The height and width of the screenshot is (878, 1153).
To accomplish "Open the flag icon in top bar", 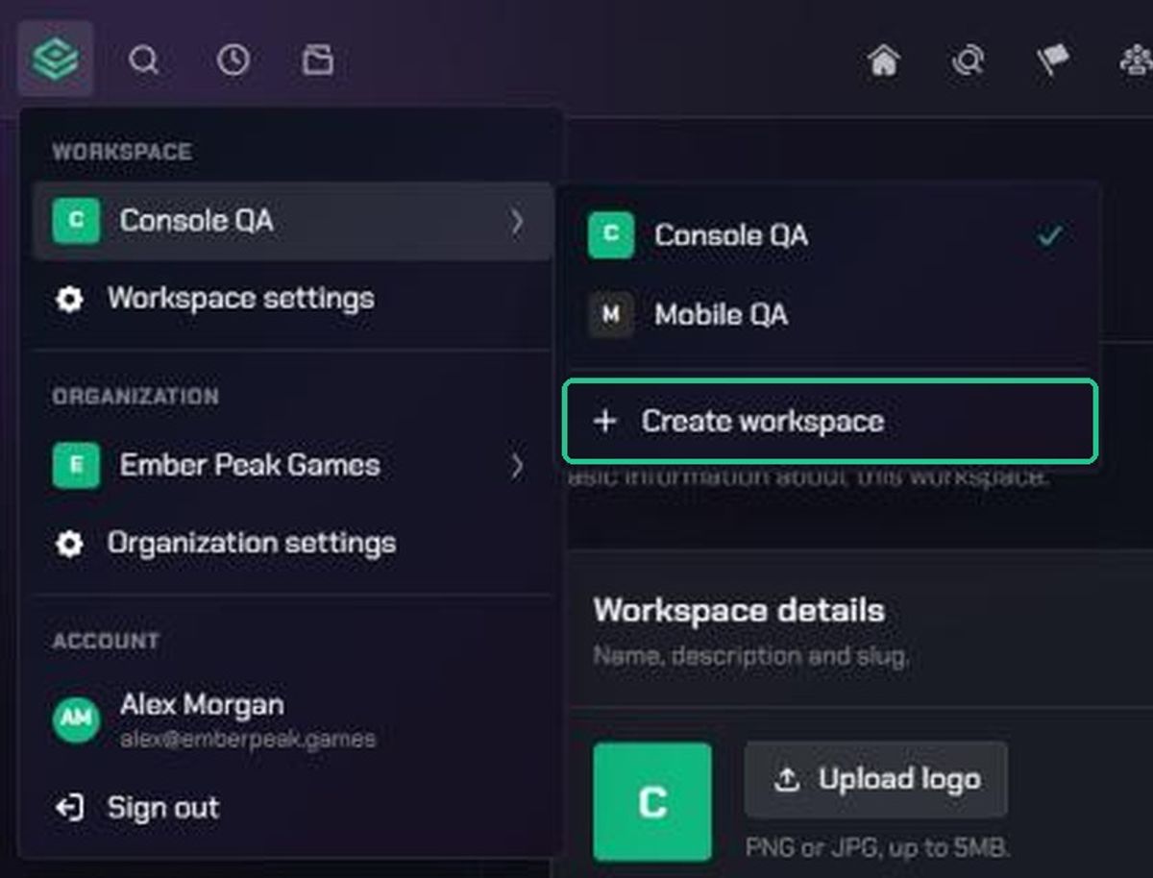I will tap(1053, 61).
